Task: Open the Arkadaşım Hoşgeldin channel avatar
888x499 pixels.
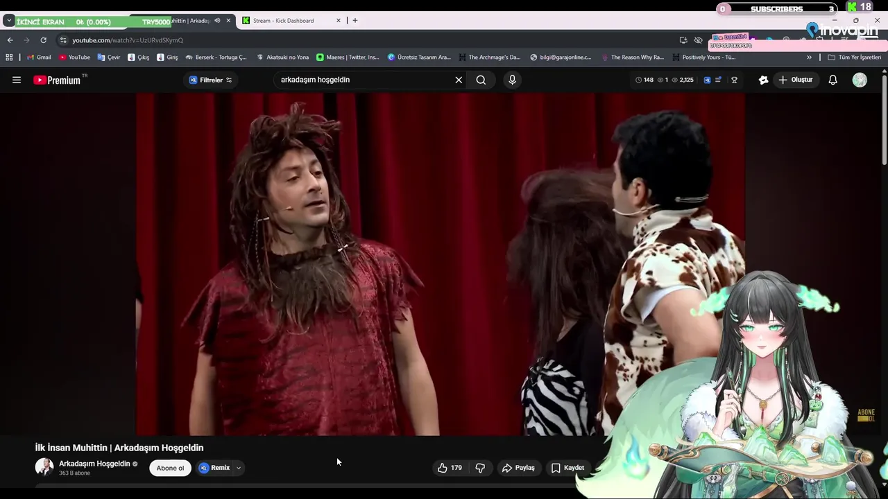Action: click(44, 467)
